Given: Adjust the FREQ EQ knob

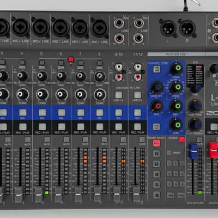Looking at the screenshot, I should (x=176, y=87).
